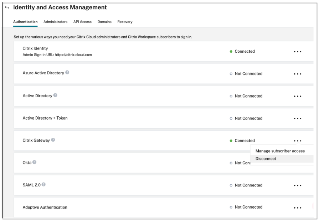Open the ellipsis menu for Citrix Identity

tap(298, 52)
